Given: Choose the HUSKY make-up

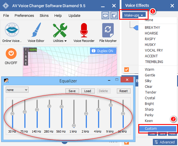Looking at the screenshot, I should click(158, 44).
